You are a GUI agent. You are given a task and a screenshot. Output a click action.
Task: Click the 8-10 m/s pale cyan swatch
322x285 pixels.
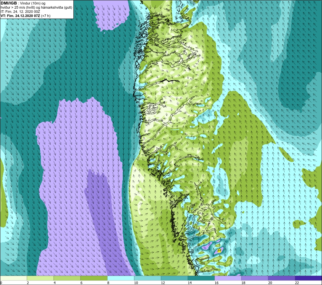click(x=121, y=278)
